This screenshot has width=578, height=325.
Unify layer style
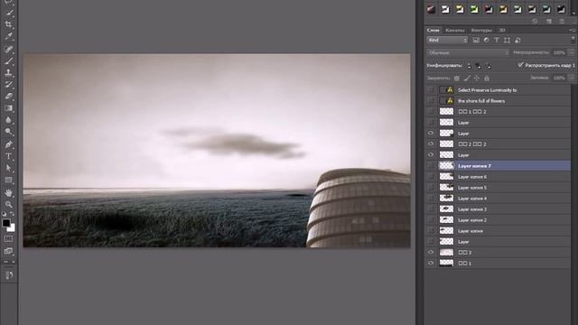pos(489,66)
